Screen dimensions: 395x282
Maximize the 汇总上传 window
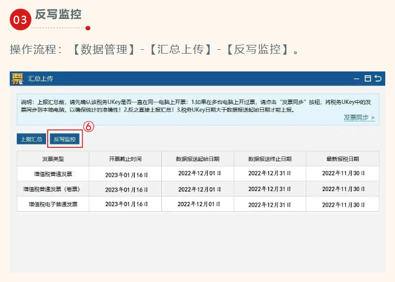[367, 78]
